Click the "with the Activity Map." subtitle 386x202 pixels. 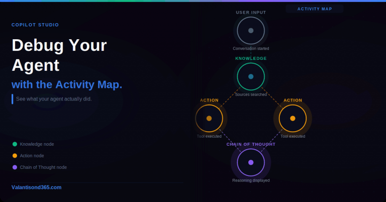coord(67,84)
